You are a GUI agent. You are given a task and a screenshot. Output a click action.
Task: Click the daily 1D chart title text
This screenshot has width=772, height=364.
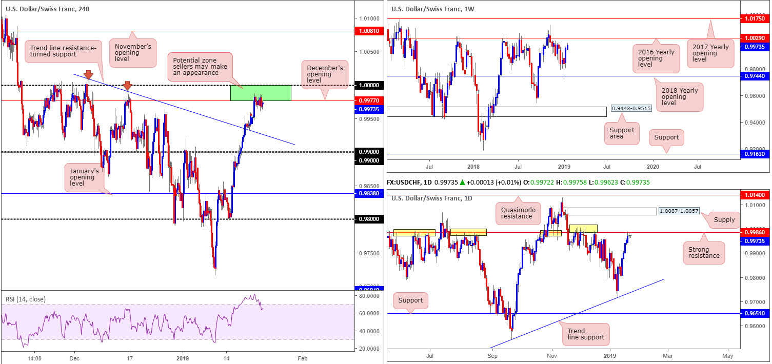click(x=433, y=198)
